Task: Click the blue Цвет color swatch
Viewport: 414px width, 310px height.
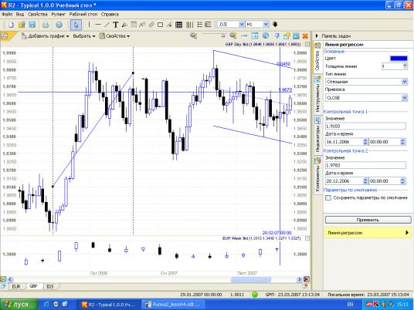Action: coord(399,59)
